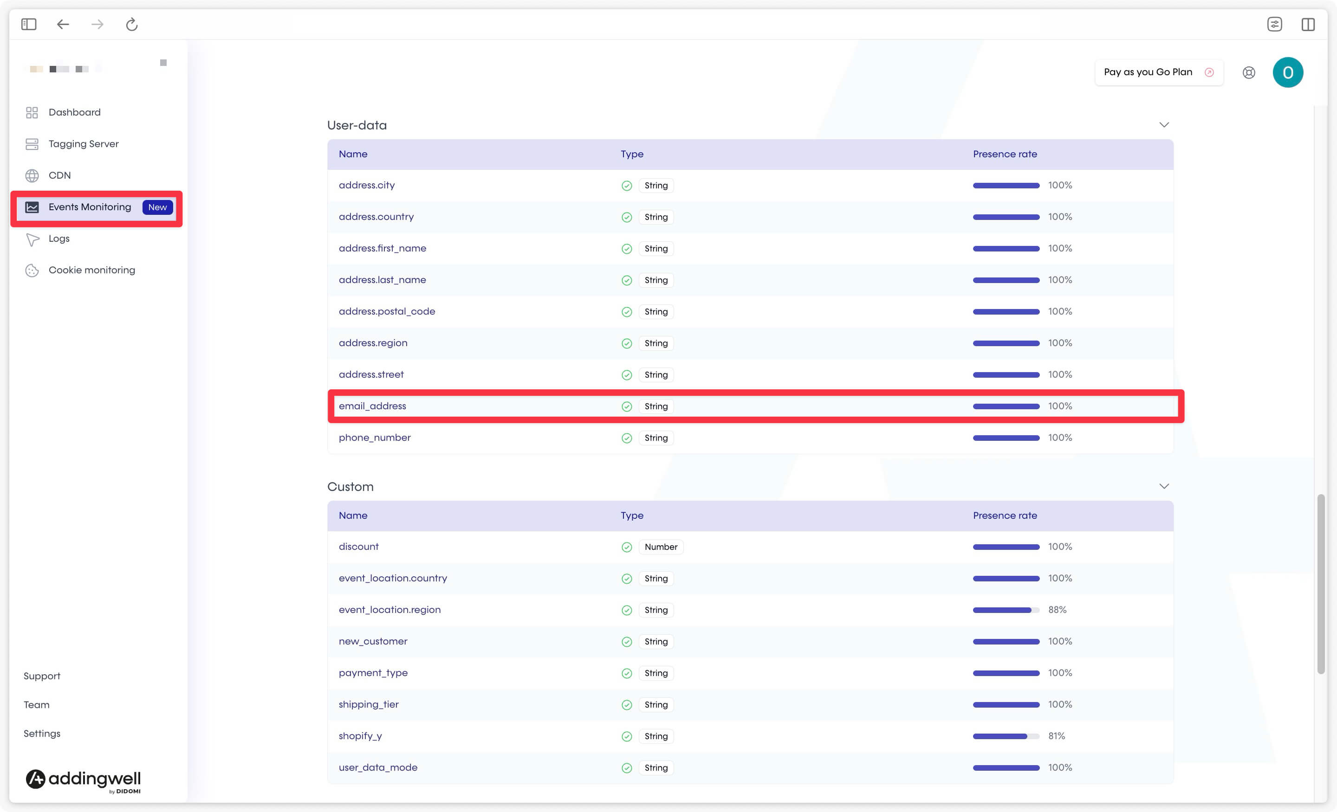Toggle the split view icon
Image resolution: width=1337 pixels, height=812 pixels.
[1308, 25]
